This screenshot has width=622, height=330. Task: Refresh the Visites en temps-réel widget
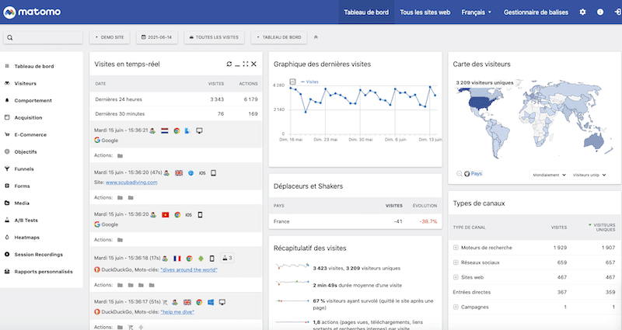click(229, 64)
